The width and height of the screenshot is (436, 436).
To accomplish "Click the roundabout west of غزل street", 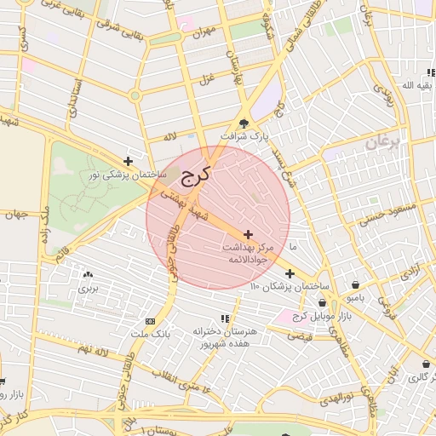I will [135, 95].
